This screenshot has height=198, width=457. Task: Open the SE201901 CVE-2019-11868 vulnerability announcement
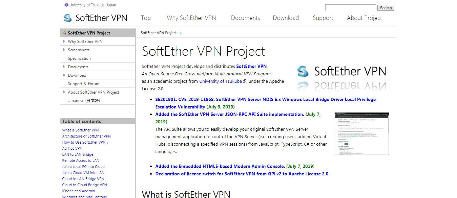pyautogui.click(x=265, y=103)
